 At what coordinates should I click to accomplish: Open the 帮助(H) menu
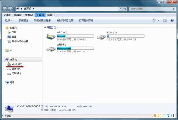[51, 15]
